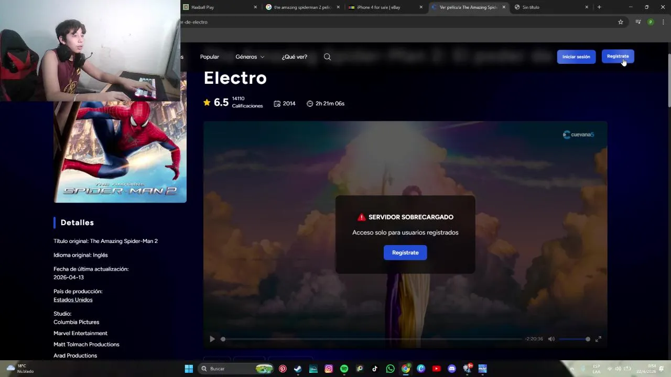This screenshot has height=377, width=671.
Task: Click the ESP LAA language indicator in the system tray
Action: [x=597, y=369]
